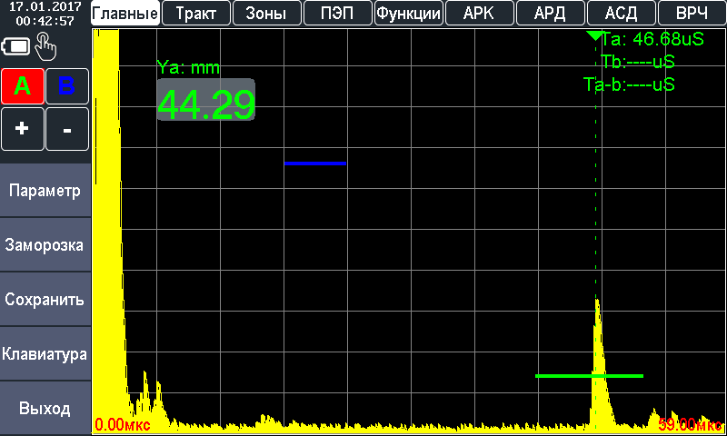
Task: Select the АСД tab
Action: [x=621, y=13]
